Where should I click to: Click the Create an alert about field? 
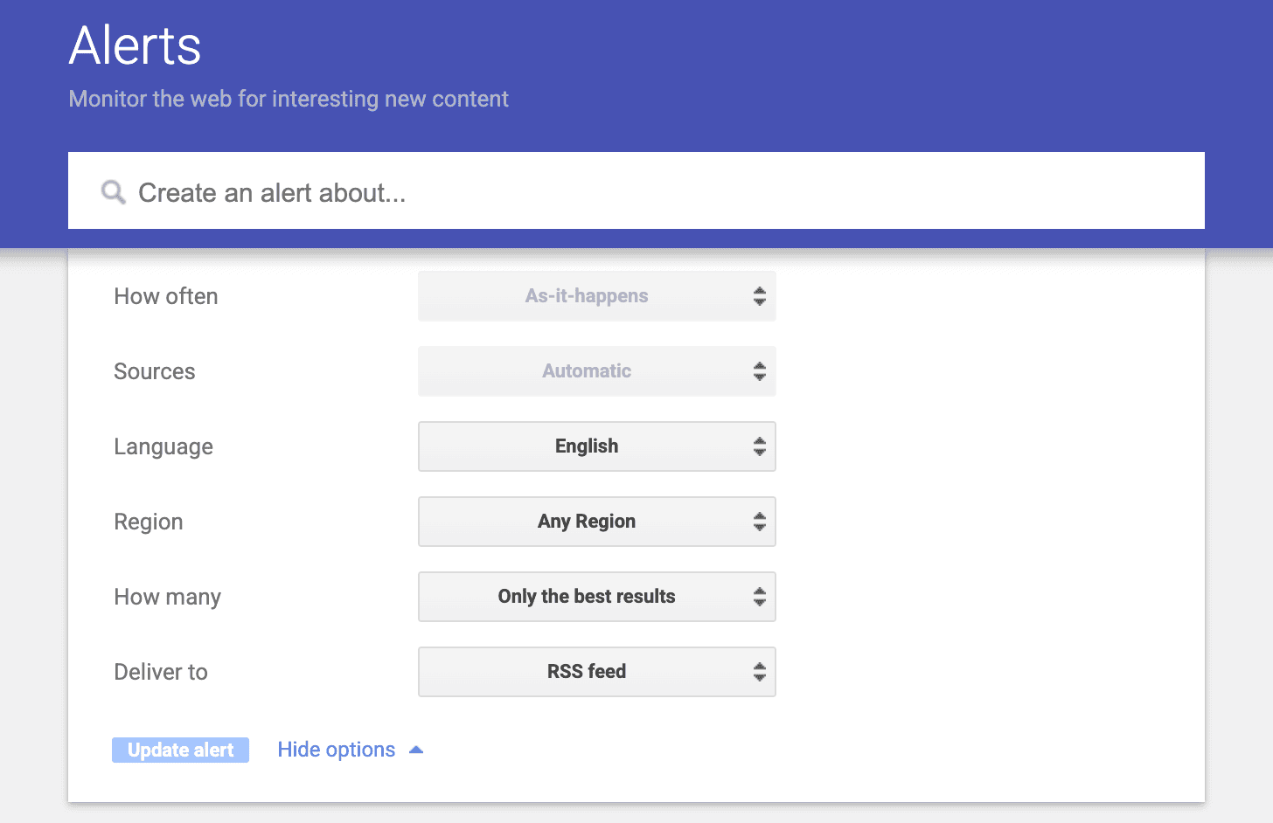point(636,191)
